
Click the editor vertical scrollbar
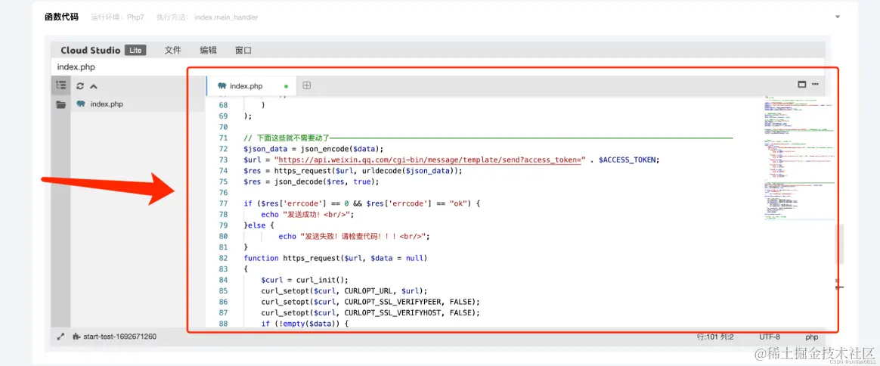(x=839, y=244)
